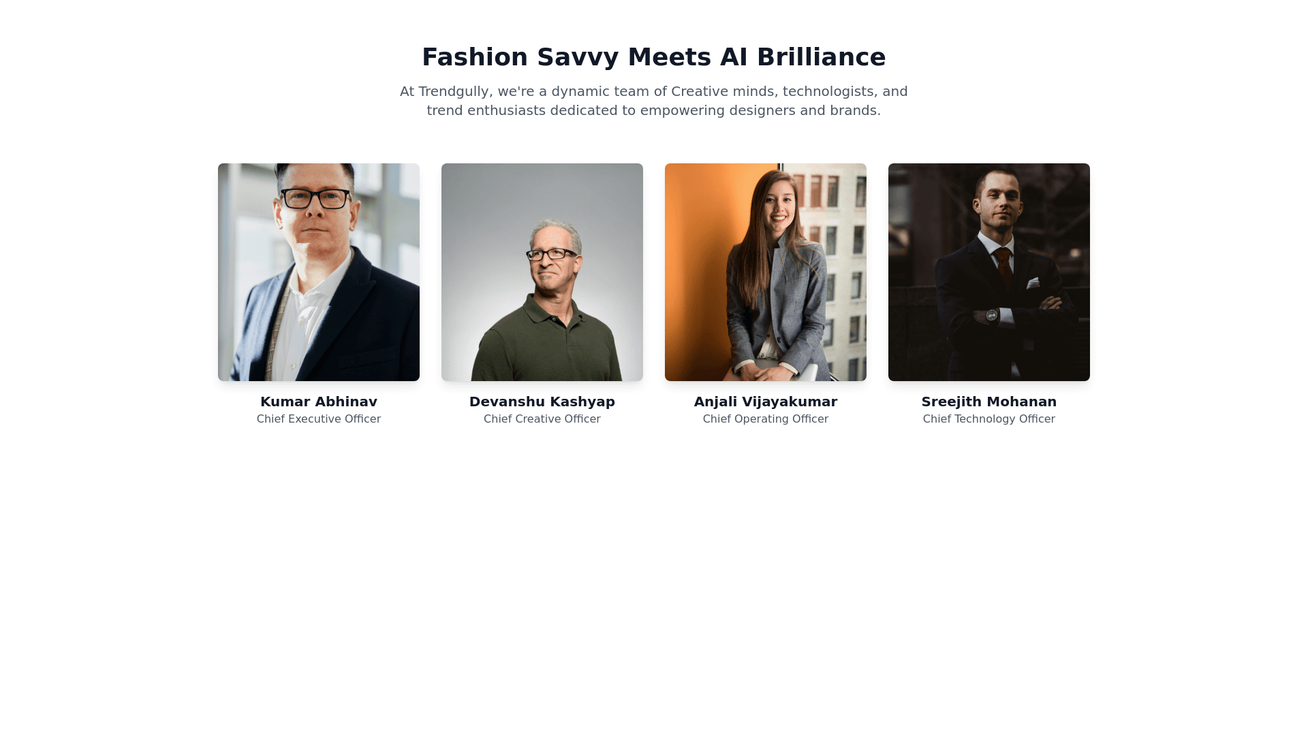The image size is (1308, 735).
Task: Select Anjali Vijayakumar's portrait photo
Action: tap(766, 272)
